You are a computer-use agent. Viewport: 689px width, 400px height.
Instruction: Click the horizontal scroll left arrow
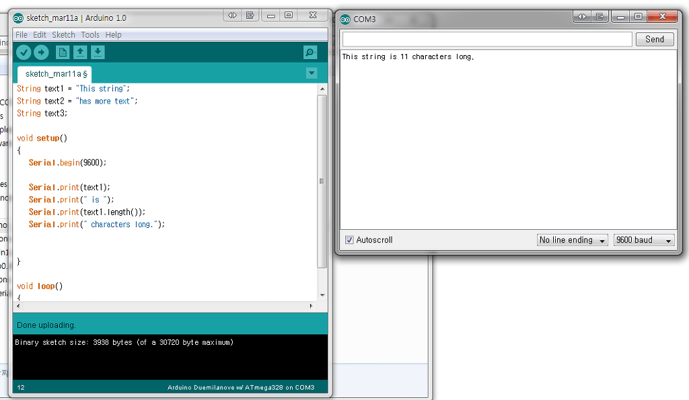(x=18, y=306)
